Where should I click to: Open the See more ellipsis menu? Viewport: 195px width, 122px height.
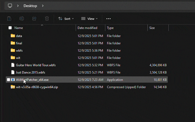(x=109, y=19)
